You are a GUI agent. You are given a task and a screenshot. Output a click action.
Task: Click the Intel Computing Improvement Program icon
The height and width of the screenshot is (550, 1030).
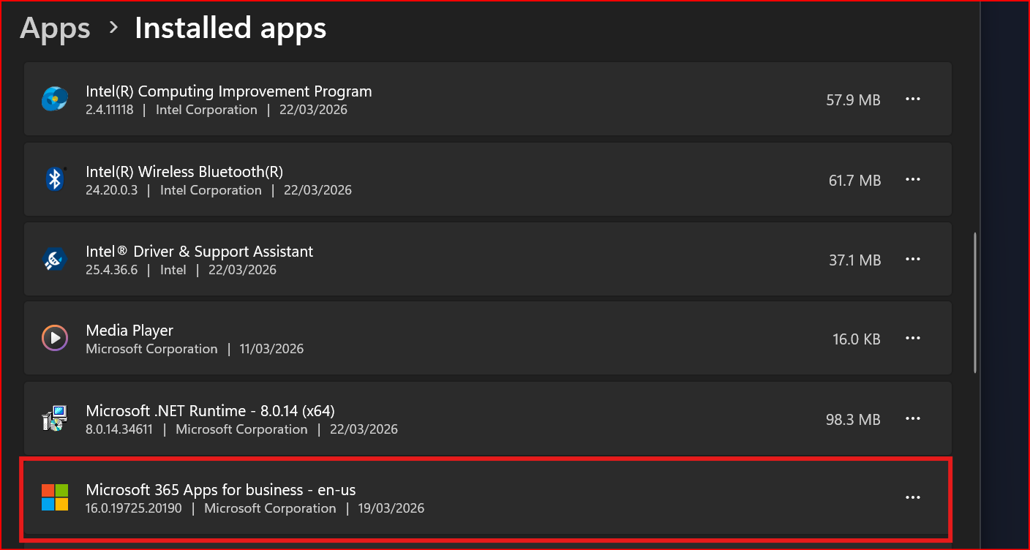pyautogui.click(x=55, y=99)
